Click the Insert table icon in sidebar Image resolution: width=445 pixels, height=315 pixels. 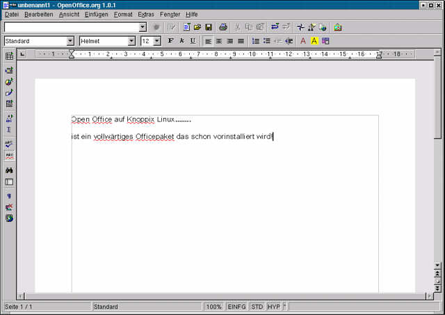point(9,56)
